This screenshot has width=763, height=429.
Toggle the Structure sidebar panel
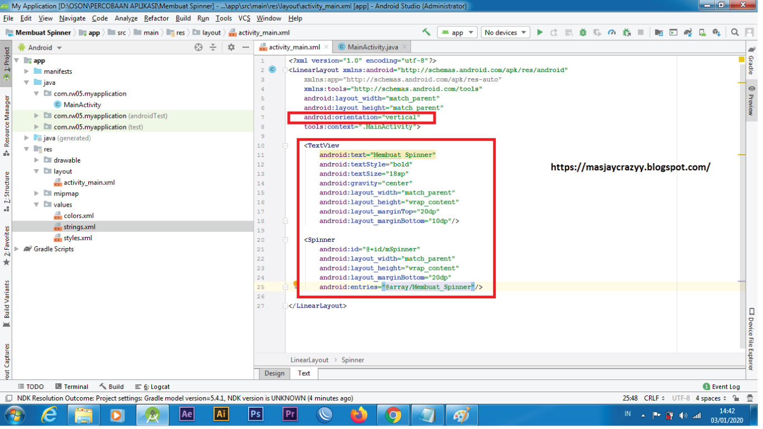[6, 191]
